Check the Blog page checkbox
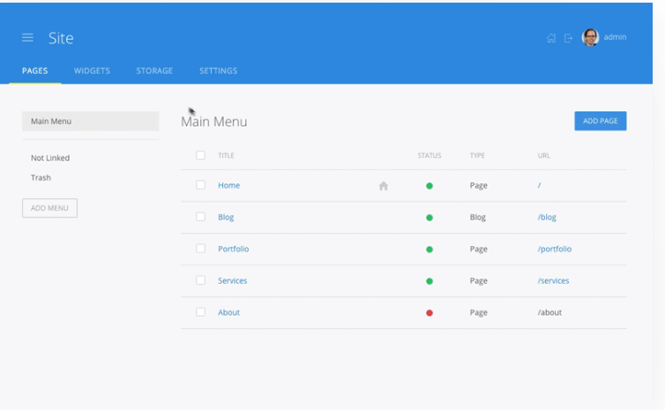665x410 pixels. (200, 217)
